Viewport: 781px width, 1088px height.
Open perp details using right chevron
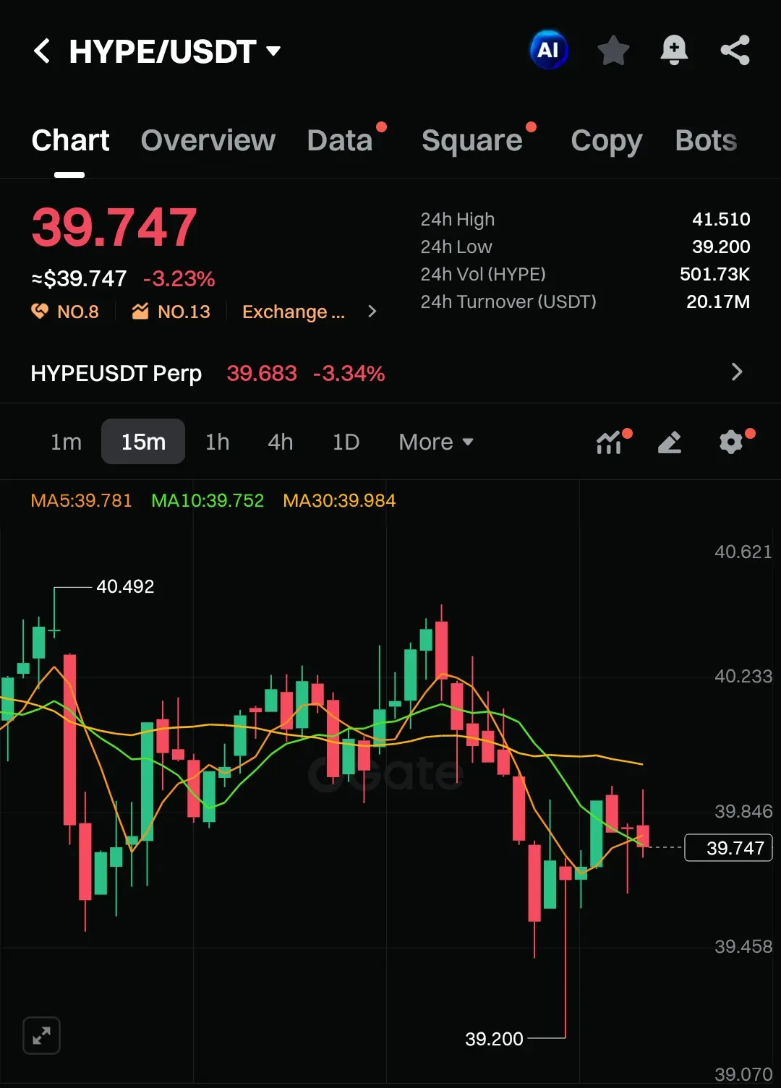click(737, 372)
